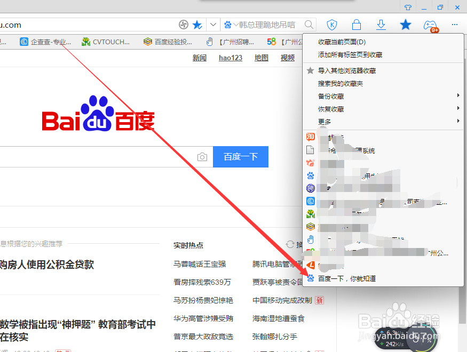Open the address bar history dropdown arrow
The height and width of the screenshot is (352, 467).
(213, 25)
